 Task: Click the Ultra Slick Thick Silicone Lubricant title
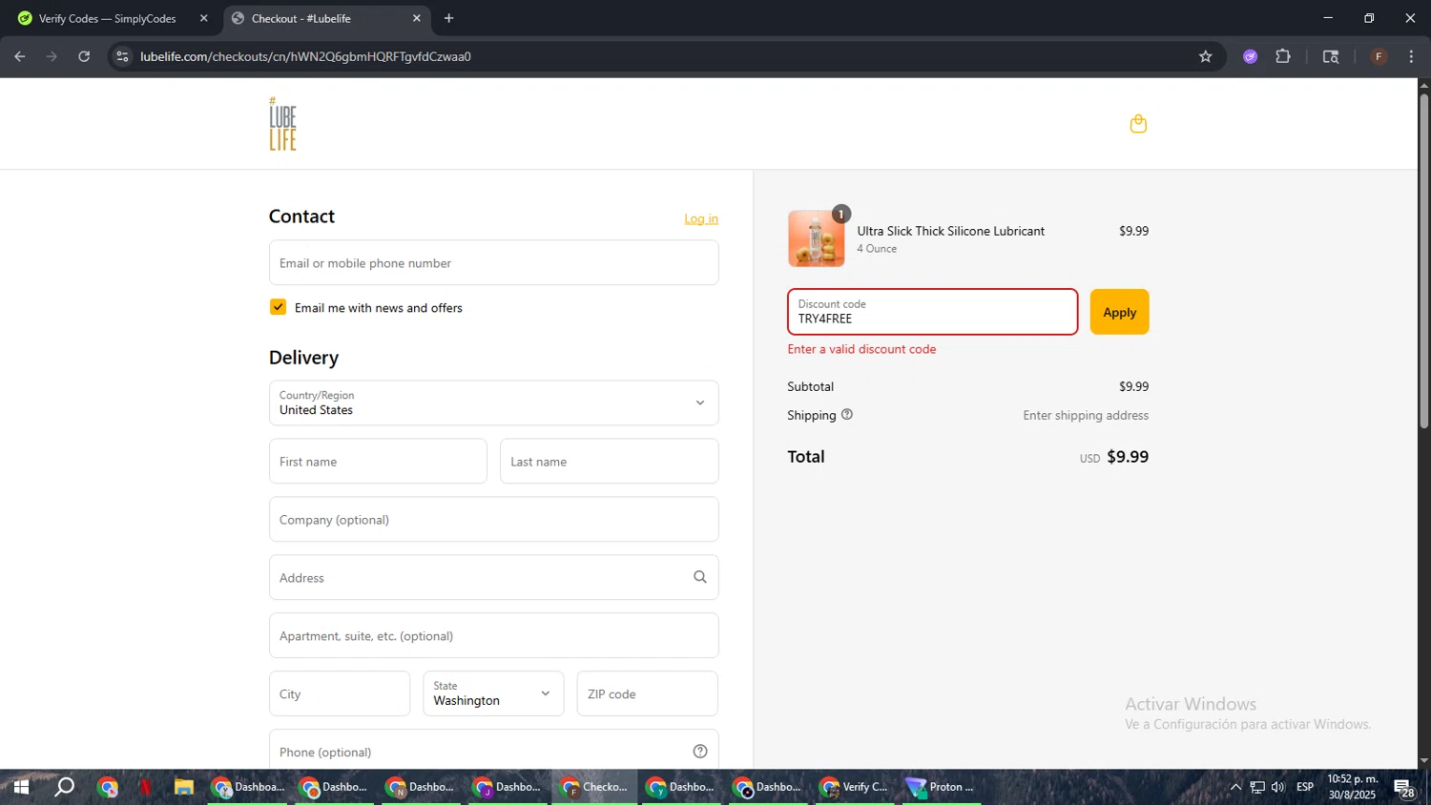[950, 231]
